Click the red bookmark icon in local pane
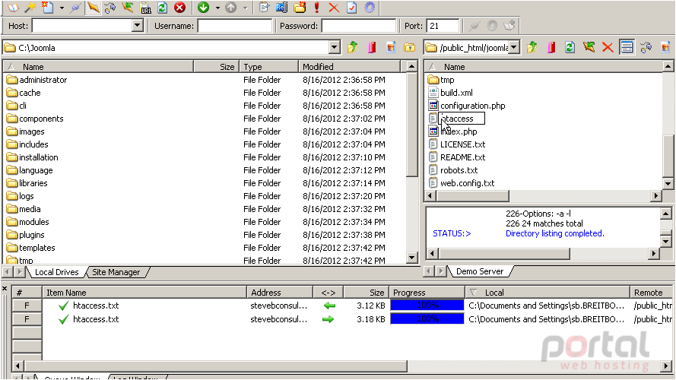The image size is (676, 380). pyautogui.click(x=372, y=47)
